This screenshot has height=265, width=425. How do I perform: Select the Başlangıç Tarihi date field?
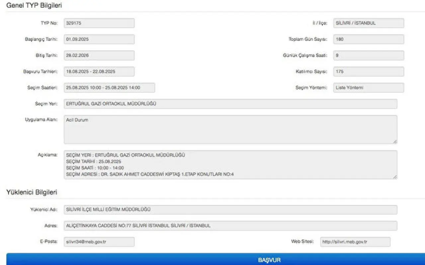click(99, 39)
